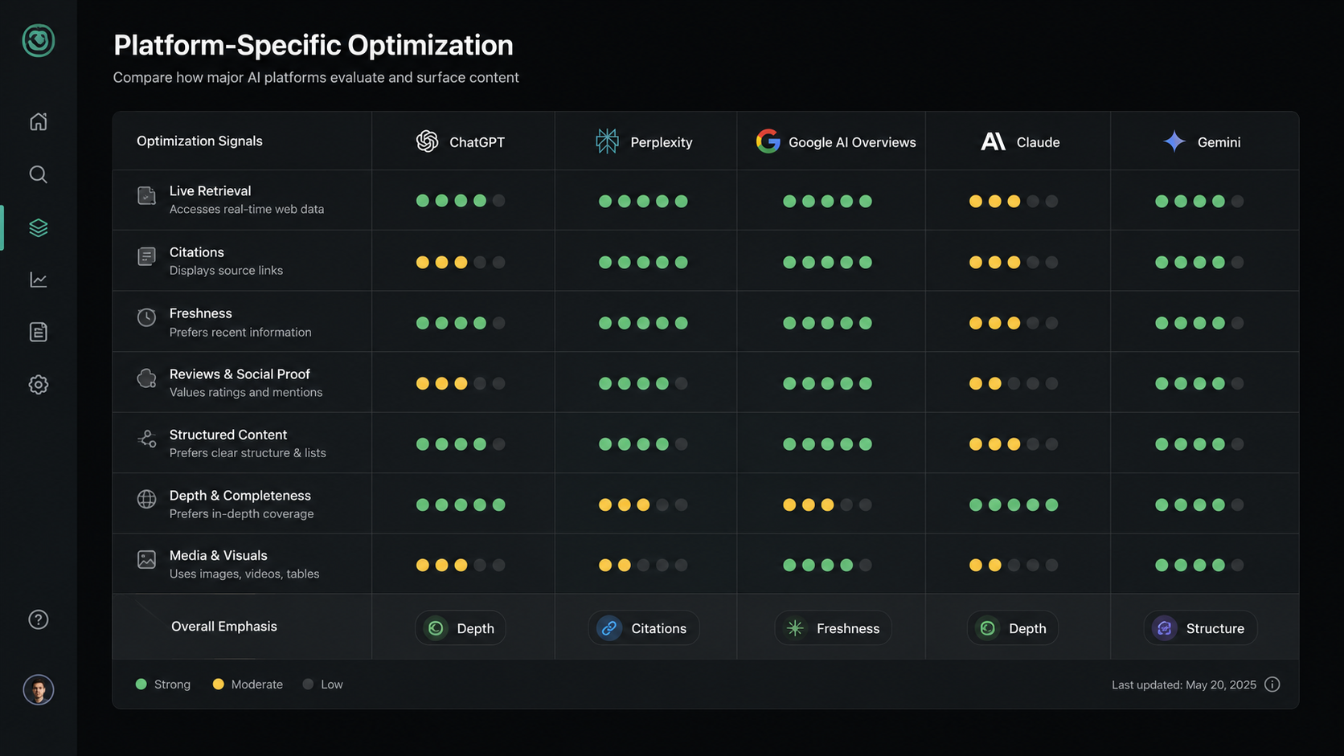Click the 'Prefers recent information' text
1344x756 pixels.
[240, 332]
